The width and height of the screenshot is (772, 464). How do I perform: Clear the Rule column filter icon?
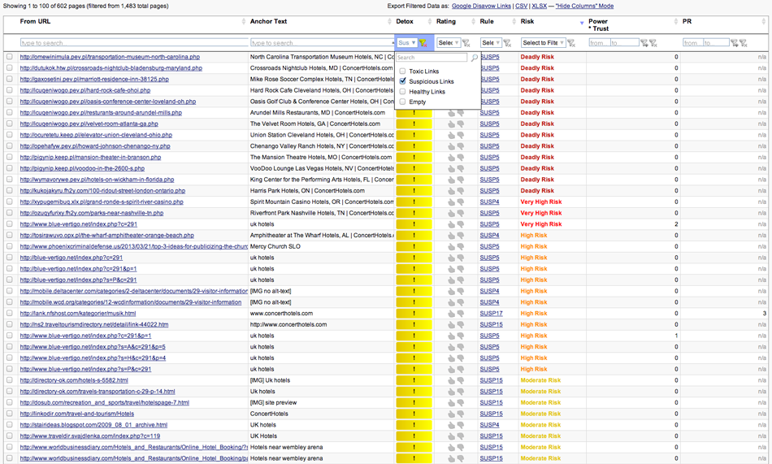[507, 43]
